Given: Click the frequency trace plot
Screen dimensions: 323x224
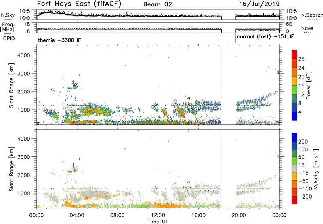Looking at the screenshot, I should pos(158,27).
